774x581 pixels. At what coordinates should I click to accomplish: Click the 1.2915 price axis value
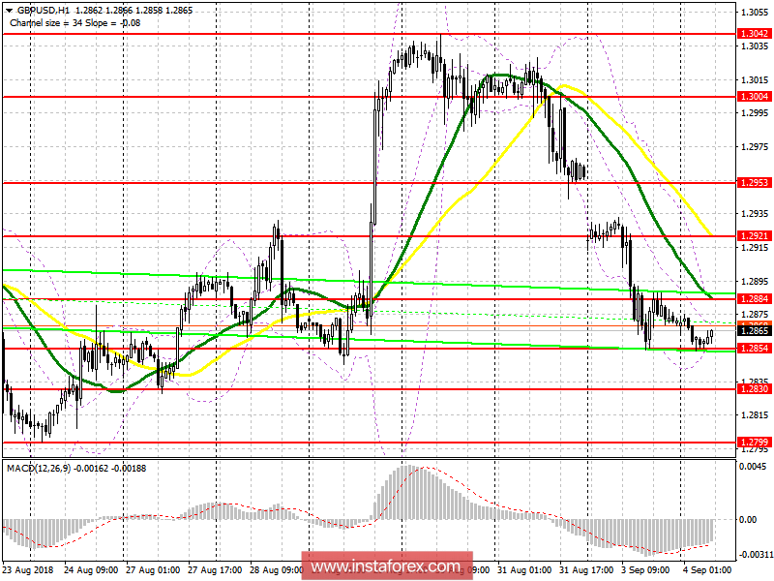click(x=756, y=248)
